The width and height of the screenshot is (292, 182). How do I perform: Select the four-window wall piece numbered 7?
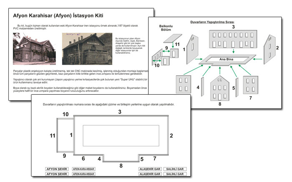[x=251, y=85]
